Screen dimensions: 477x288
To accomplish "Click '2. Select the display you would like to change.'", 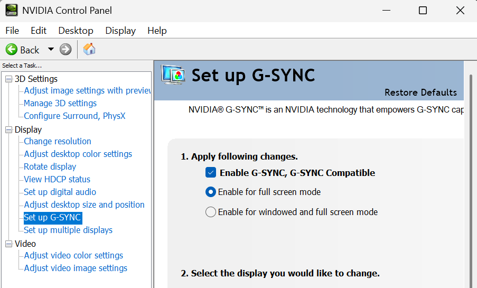I will pyautogui.click(x=280, y=273).
